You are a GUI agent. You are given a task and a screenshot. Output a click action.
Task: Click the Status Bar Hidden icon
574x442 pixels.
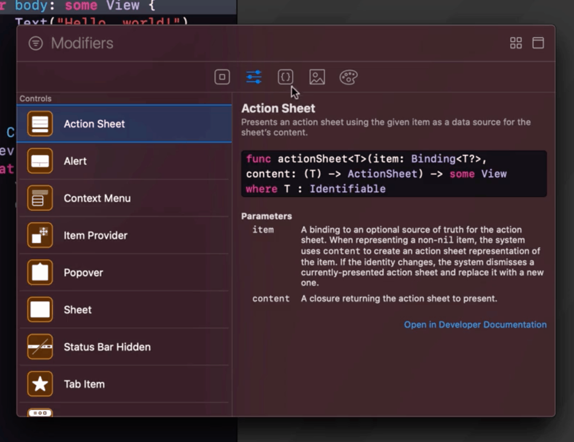click(x=40, y=347)
